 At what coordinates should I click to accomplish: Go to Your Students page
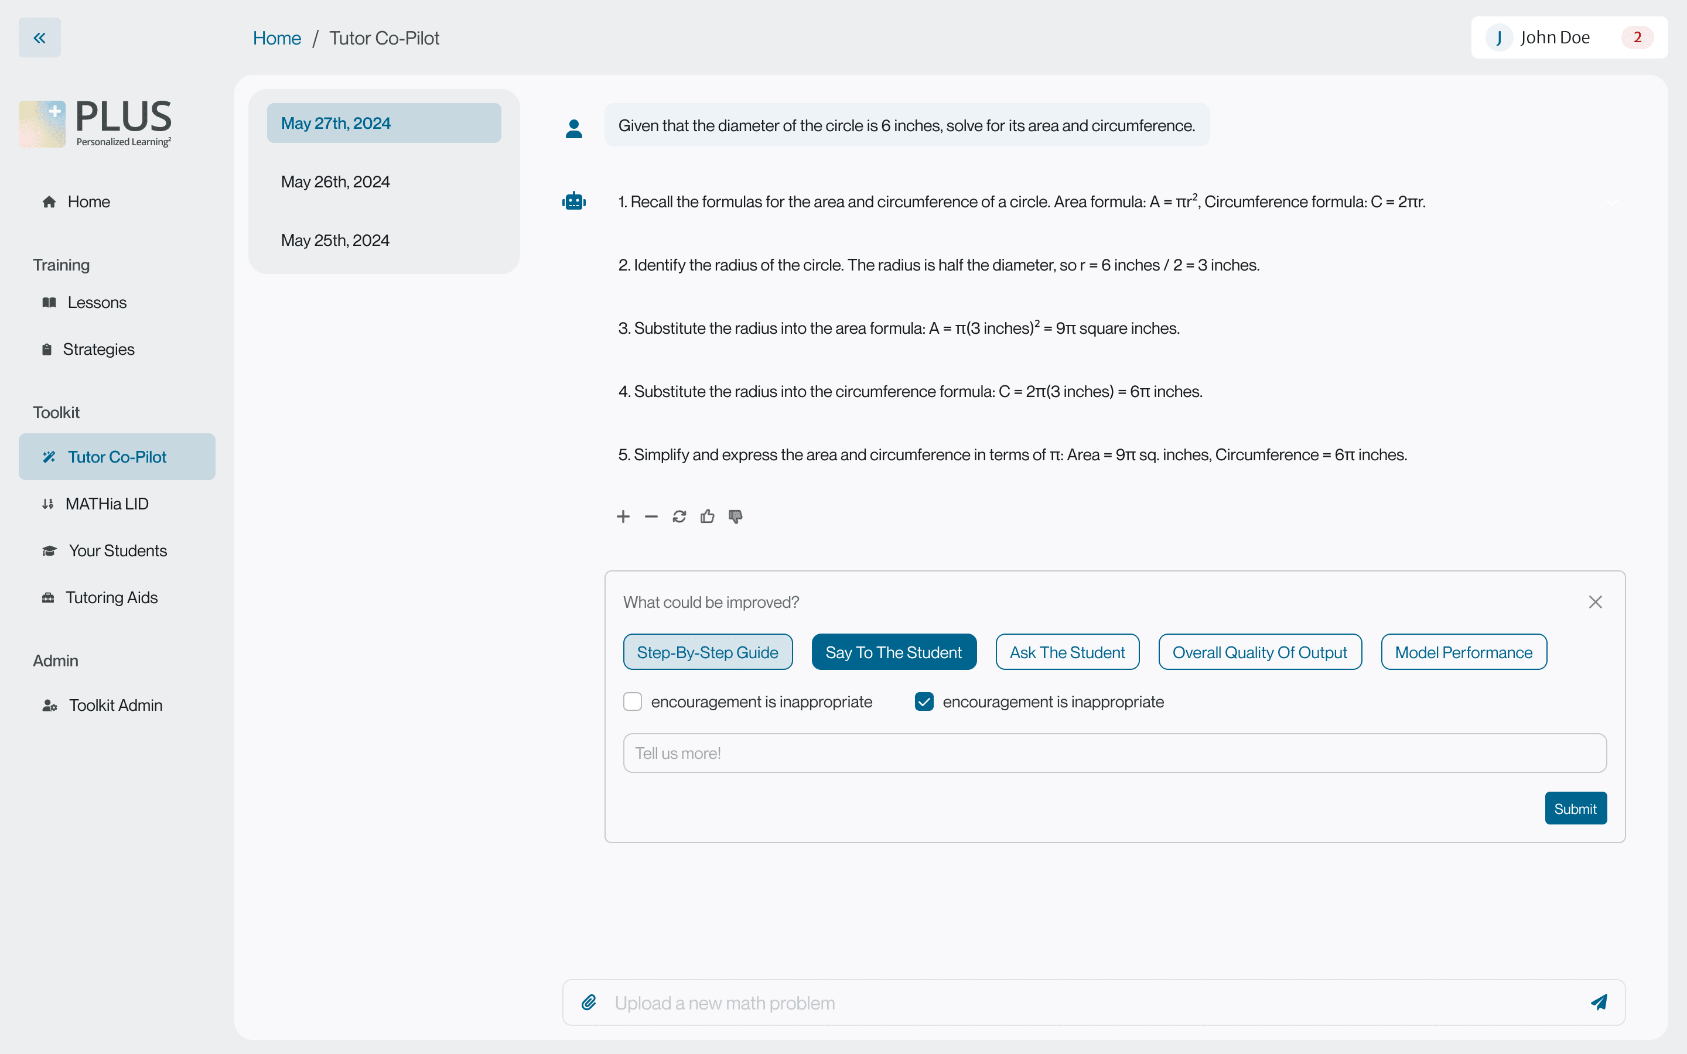coord(117,550)
